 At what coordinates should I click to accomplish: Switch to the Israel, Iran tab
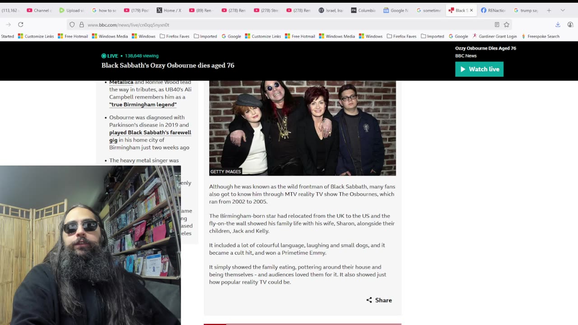click(331, 10)
